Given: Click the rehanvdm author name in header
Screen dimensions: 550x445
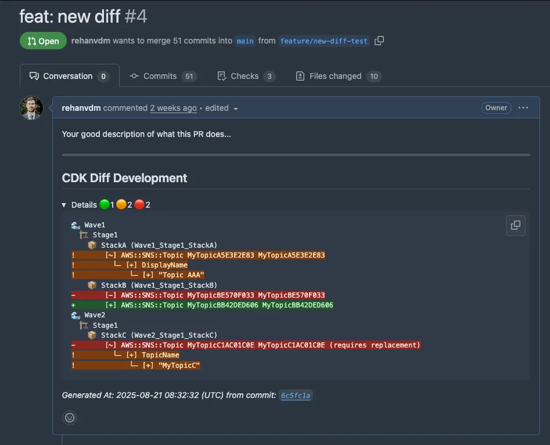Looking at the screenshot, I should (x=91, y=41).
